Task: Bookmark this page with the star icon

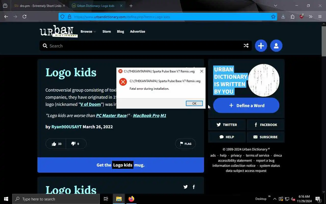Action: (x=273, y=17)
